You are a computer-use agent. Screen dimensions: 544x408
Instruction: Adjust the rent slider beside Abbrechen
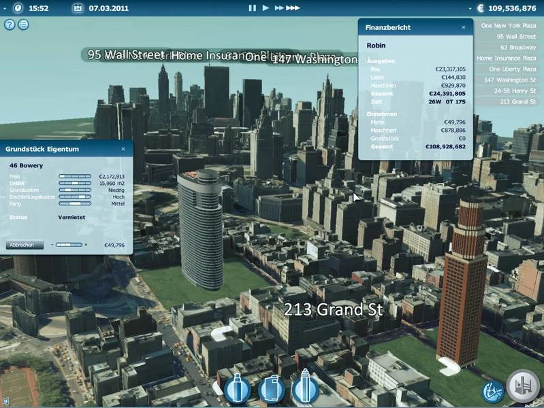pyautogui.click(x=69, y=245)
